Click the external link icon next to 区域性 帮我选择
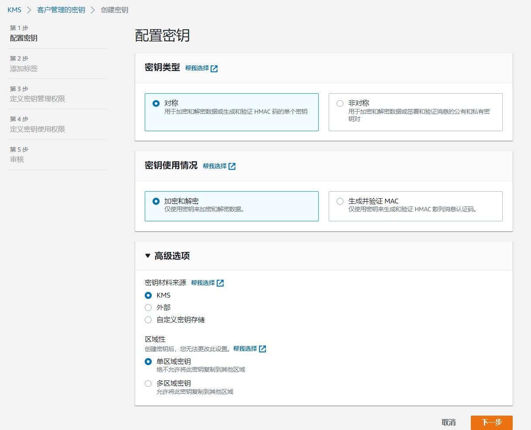The height and width of the screenshot is (430, 531). (x=262, y=349)
